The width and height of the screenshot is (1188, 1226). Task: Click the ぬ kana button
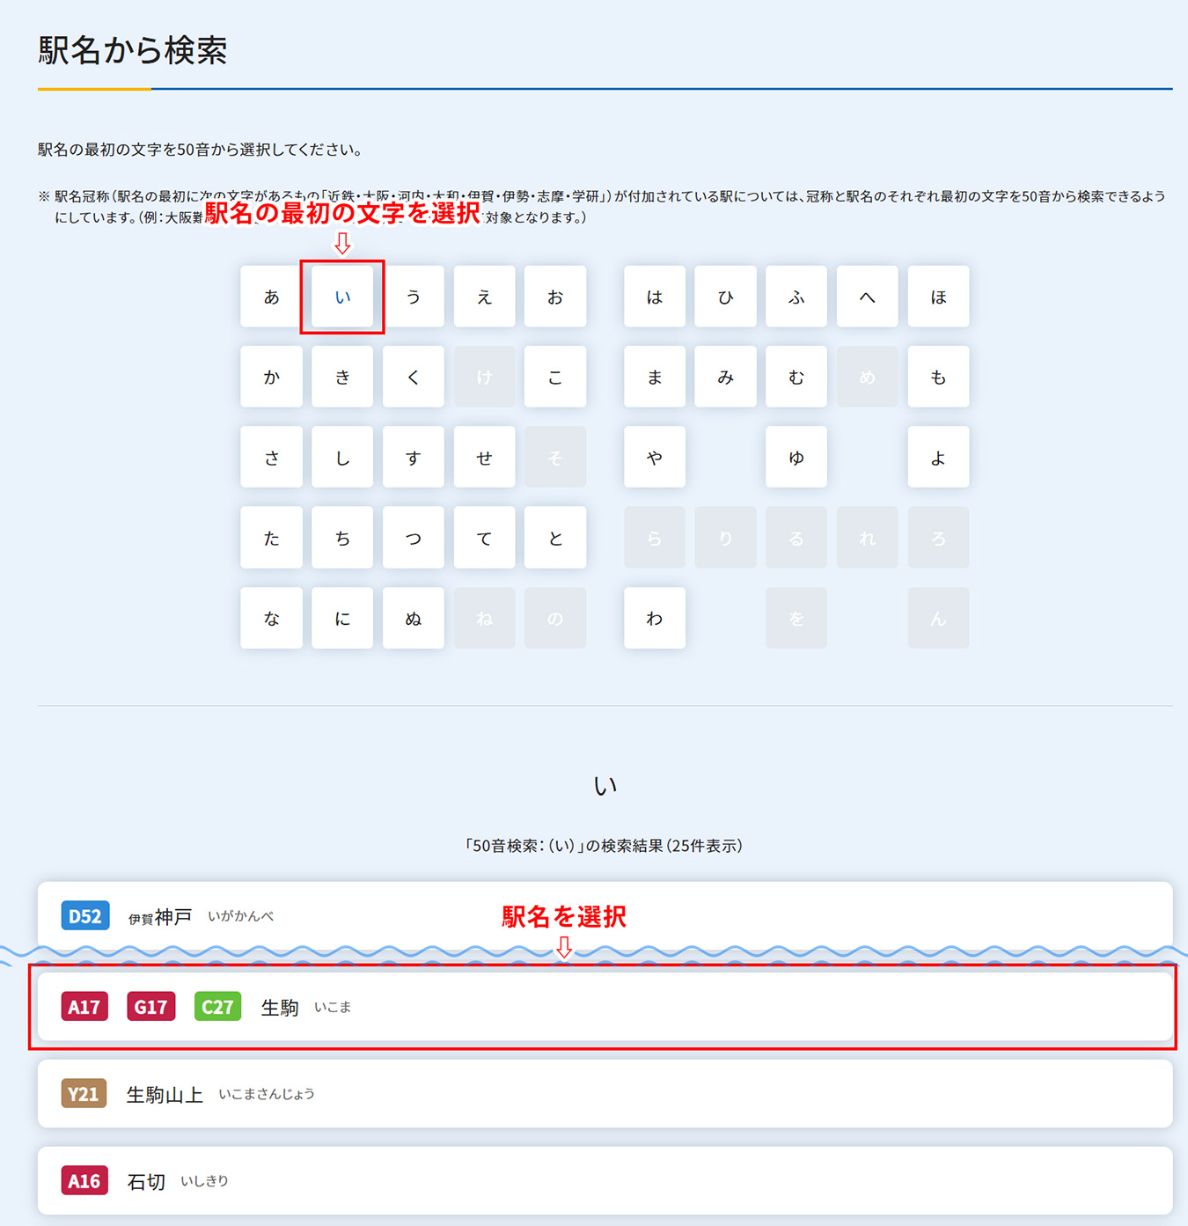coord(414,618)
